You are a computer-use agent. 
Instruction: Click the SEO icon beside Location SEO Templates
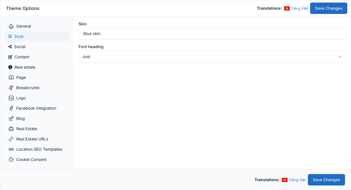tap(11, 149)
